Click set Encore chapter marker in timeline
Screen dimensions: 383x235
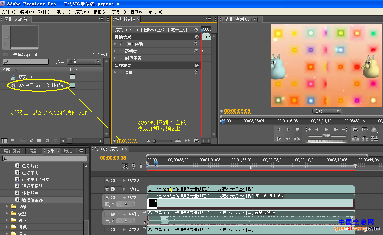tap(133, 166)
